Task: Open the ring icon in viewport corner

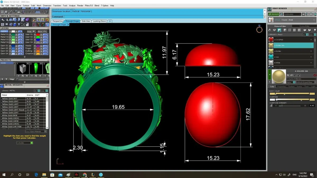Action: (259, 29)
